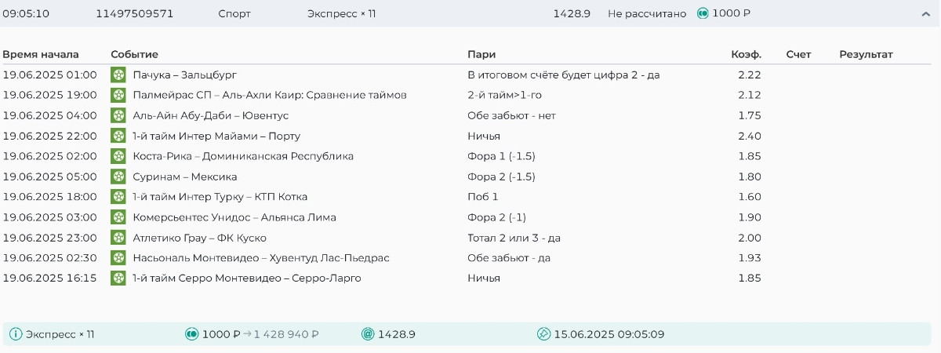
Task: Click the Время начала column header
Action: pyautogui.click(x=41, y=54)
